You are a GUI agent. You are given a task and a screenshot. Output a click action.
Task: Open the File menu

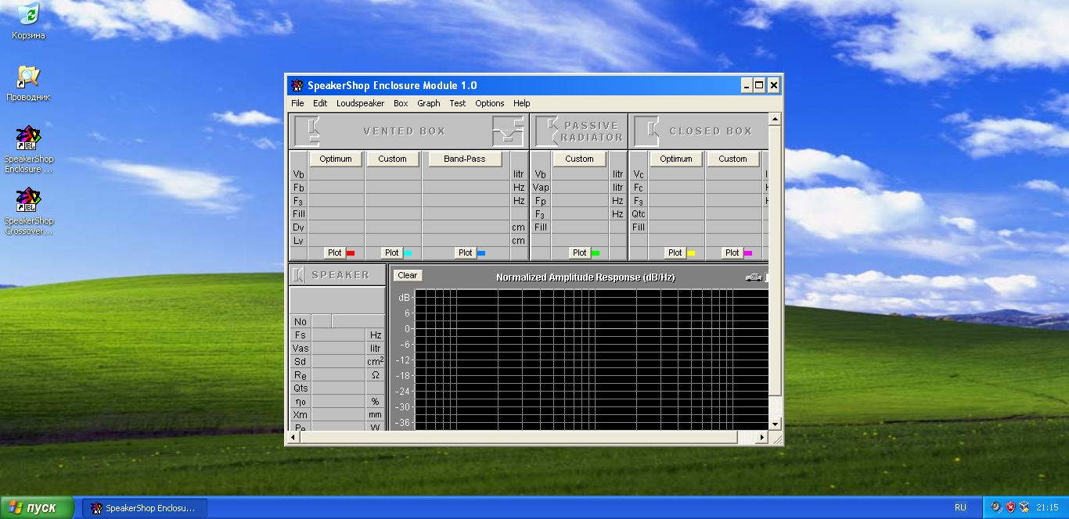pyautogui.click(x=297, y=103)
